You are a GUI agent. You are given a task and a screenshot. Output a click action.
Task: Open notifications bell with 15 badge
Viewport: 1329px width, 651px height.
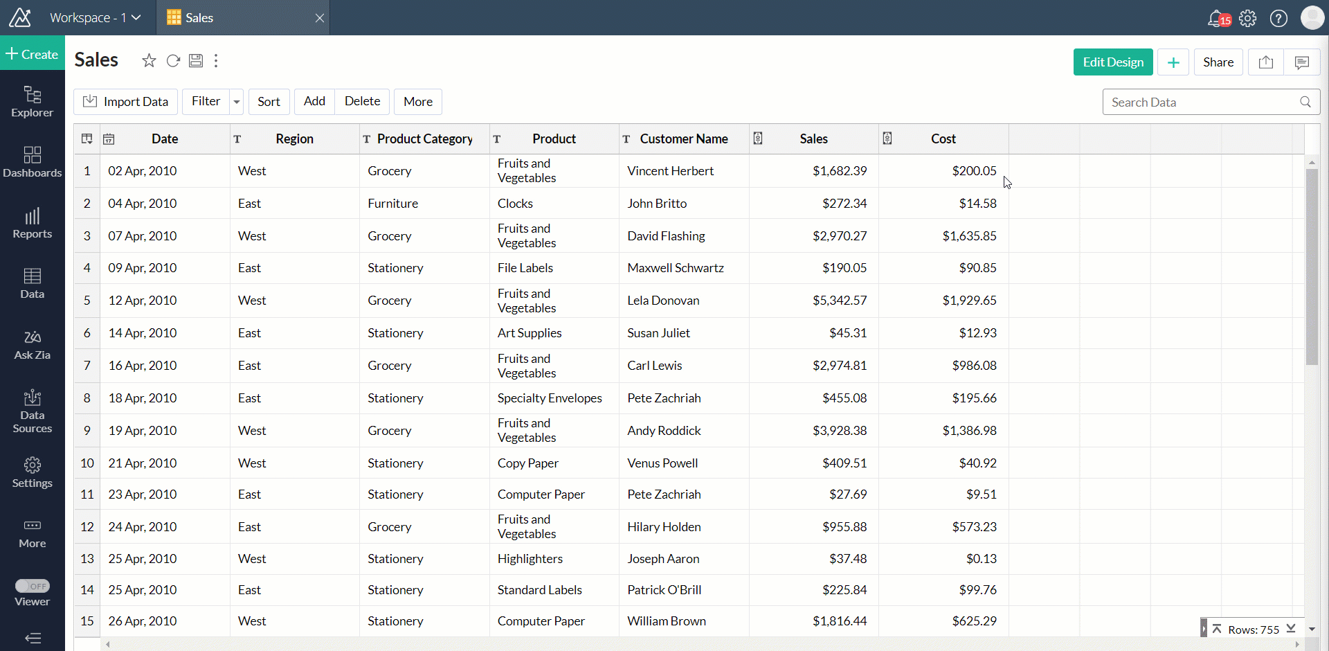(x=1216, y=18)
